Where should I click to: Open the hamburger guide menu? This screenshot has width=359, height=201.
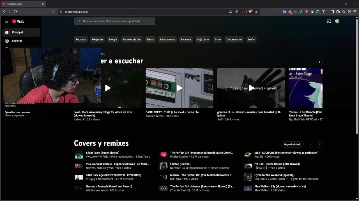tap(7, 21)
